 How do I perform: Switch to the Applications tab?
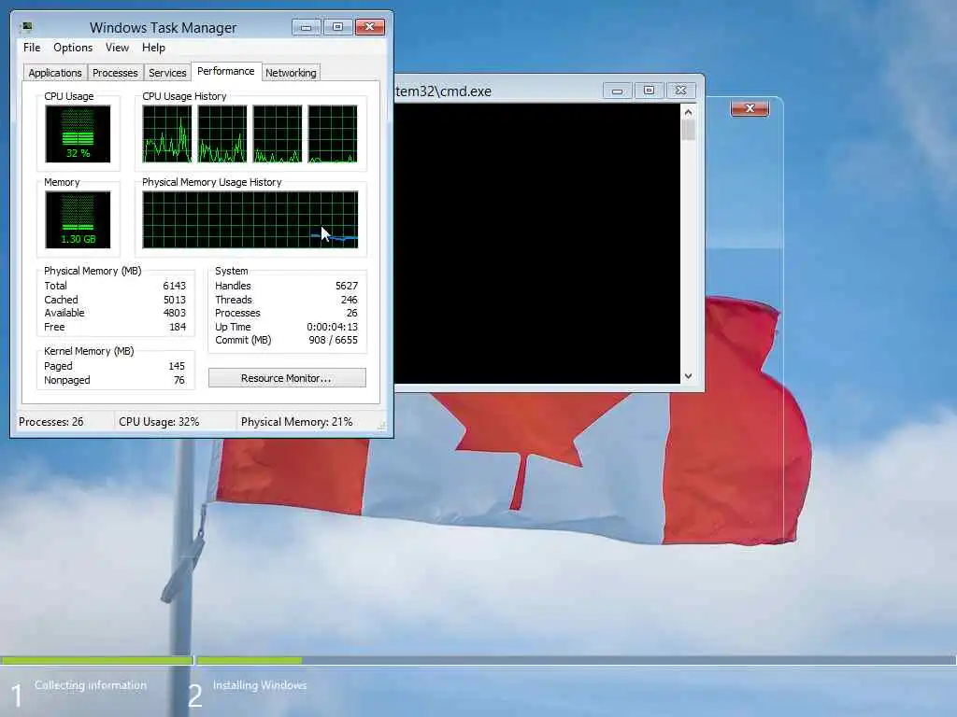[x=55, y=73]
